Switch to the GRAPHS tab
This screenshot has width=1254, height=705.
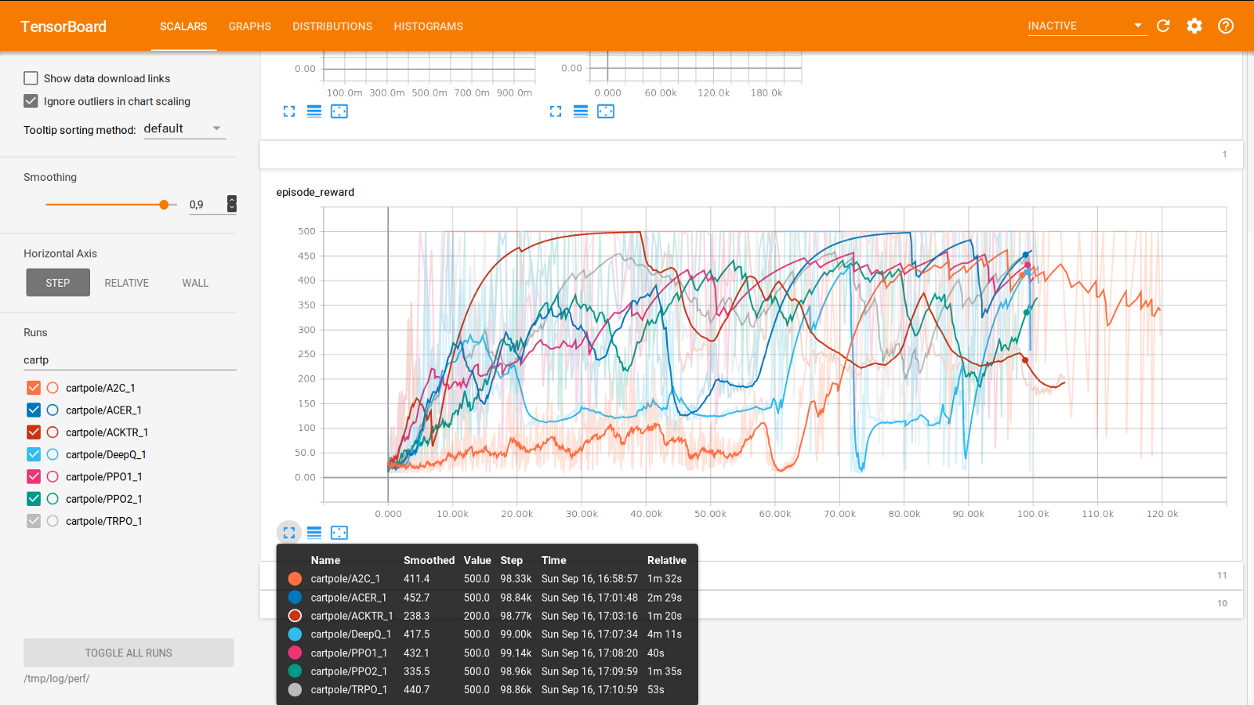tap(250, 26)
